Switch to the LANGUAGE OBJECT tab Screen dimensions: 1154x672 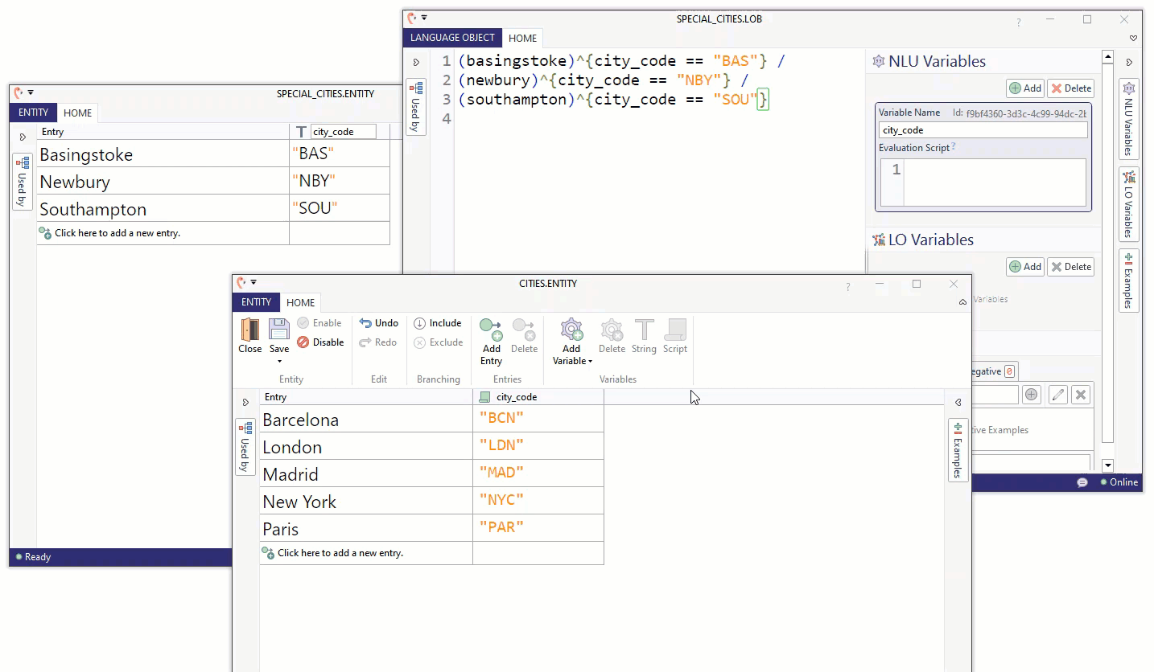tap(451, 38)
